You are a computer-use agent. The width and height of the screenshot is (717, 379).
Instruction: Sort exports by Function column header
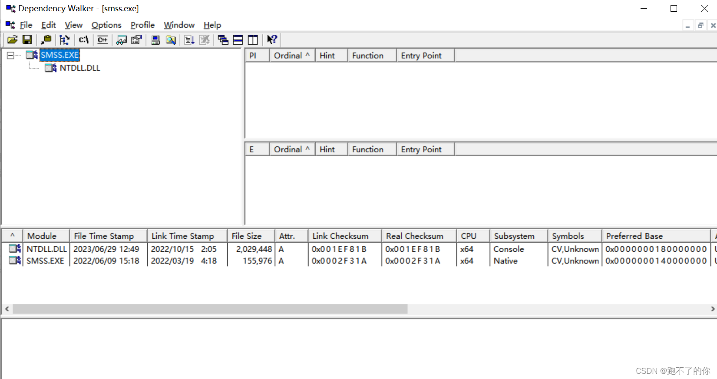point(372,149)
